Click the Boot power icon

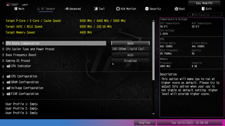[x=176, y=9]
